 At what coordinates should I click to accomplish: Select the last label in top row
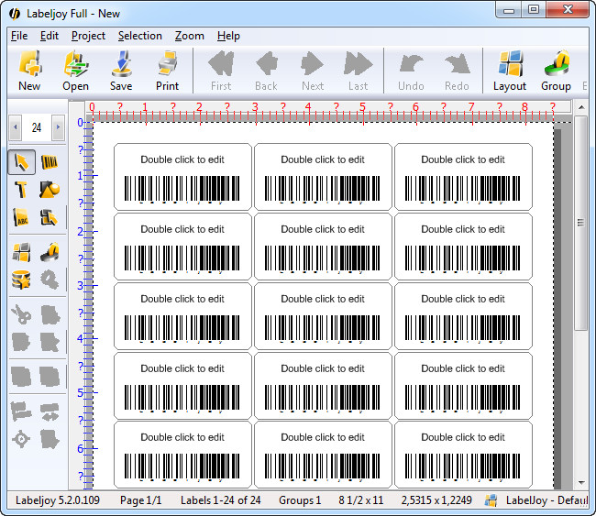coord(463,177)
